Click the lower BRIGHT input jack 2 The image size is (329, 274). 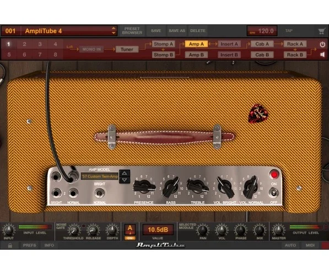coord(56,193)
